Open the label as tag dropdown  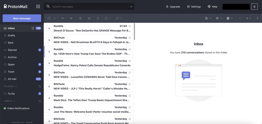click(x=119, y=18)
